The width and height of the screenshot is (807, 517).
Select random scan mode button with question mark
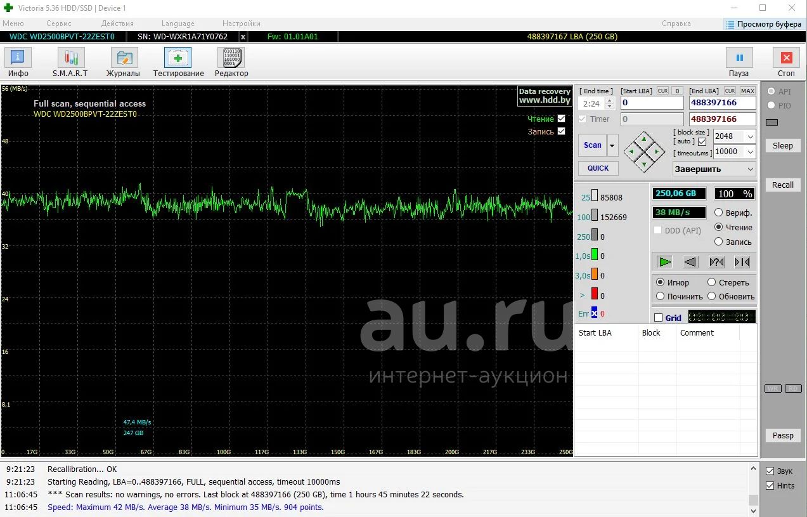[716, 262]
